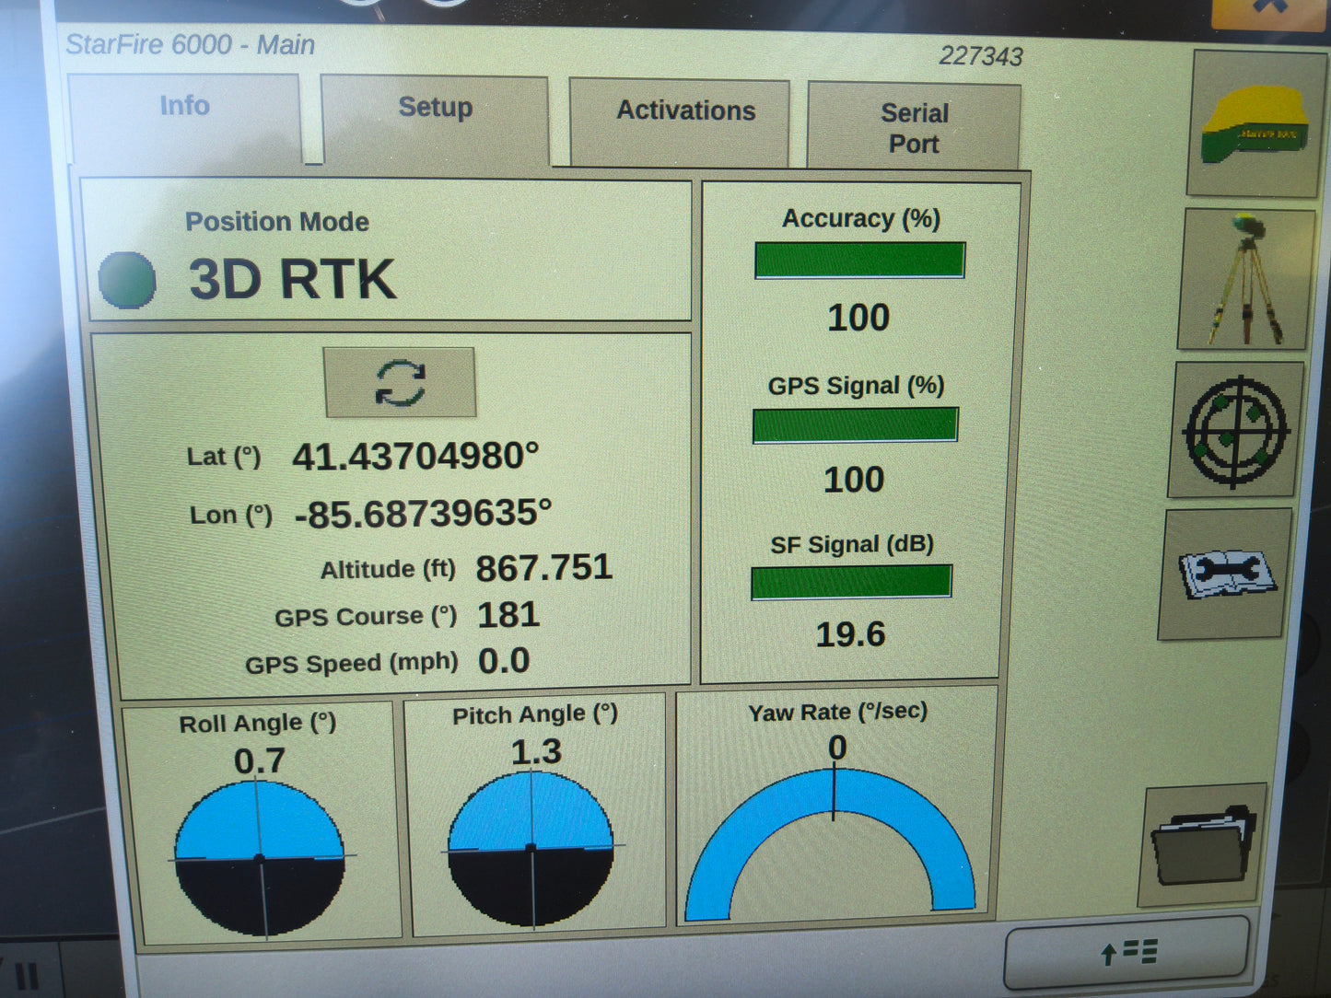Click the latitude value 41.43704980
Screen dimensions: 1331x998
coord(416,455)
